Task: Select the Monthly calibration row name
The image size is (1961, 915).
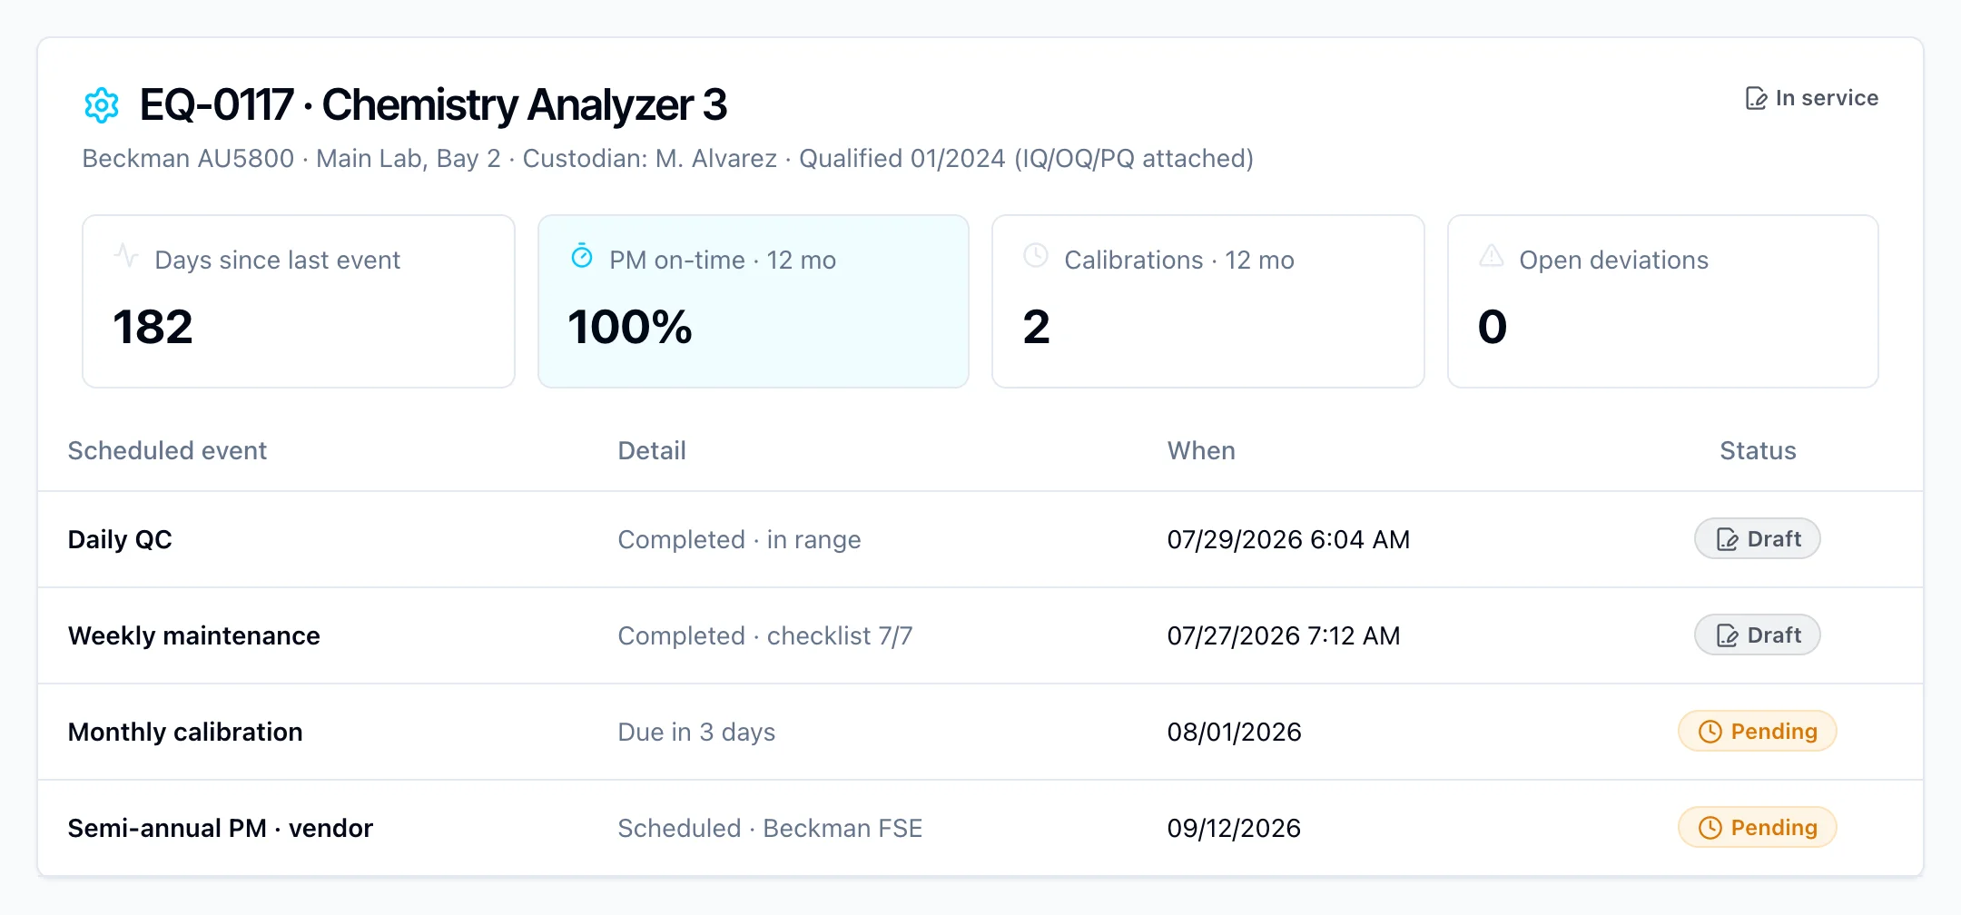Action: coord(185,733)
